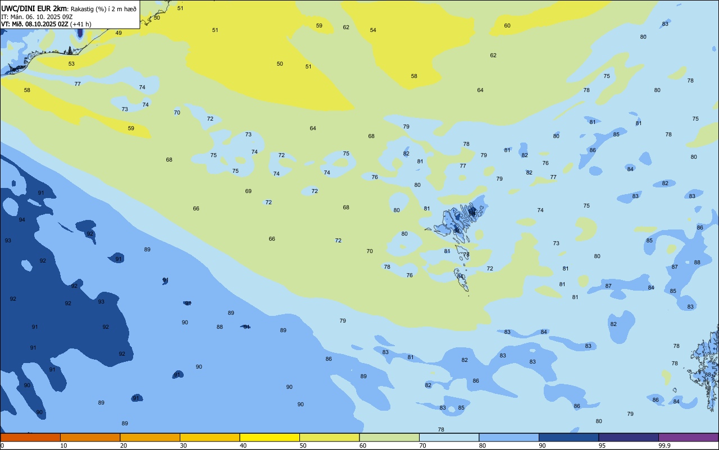Click the '95' tick on the color scale
This screenshot has height=450, width=719.
pos(602,446)
